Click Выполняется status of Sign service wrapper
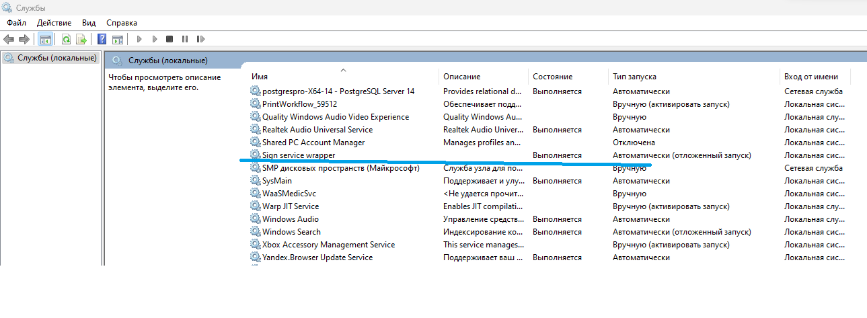This screenshot has width=867, height=318. [557, 155]
